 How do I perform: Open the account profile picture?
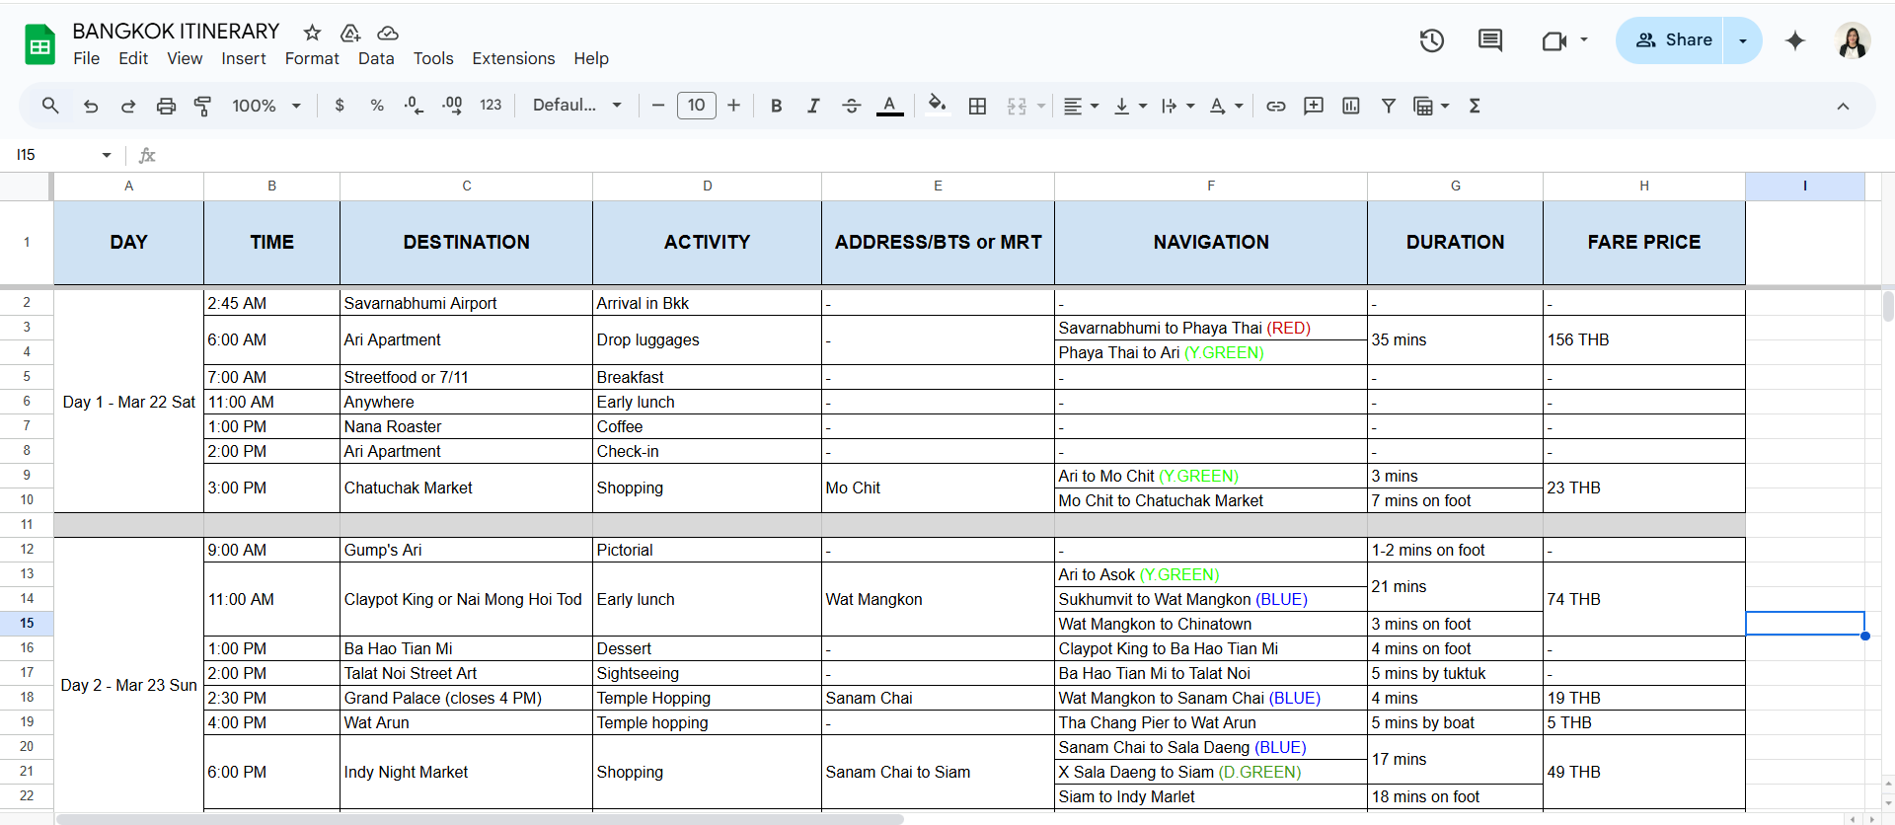click(1853, 40)
